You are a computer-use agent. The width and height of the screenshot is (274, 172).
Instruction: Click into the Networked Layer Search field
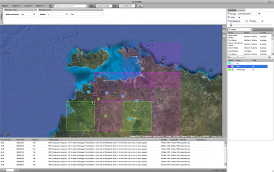(x=69, y=6)
